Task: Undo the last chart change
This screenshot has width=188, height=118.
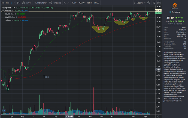Action: [x=65, y=3]
